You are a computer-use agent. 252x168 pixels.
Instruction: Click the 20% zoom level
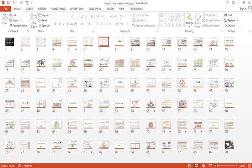pyautogui.click(x=242, y=165)
